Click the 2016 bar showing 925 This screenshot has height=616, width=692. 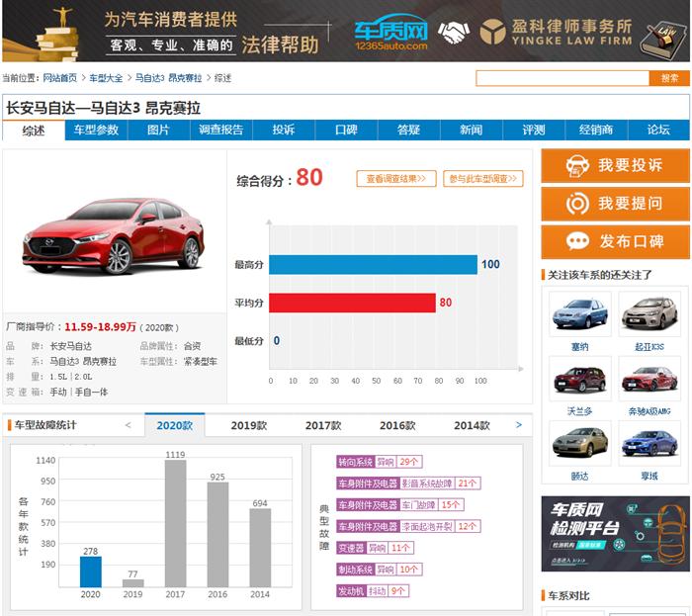[x=217, y=535]
